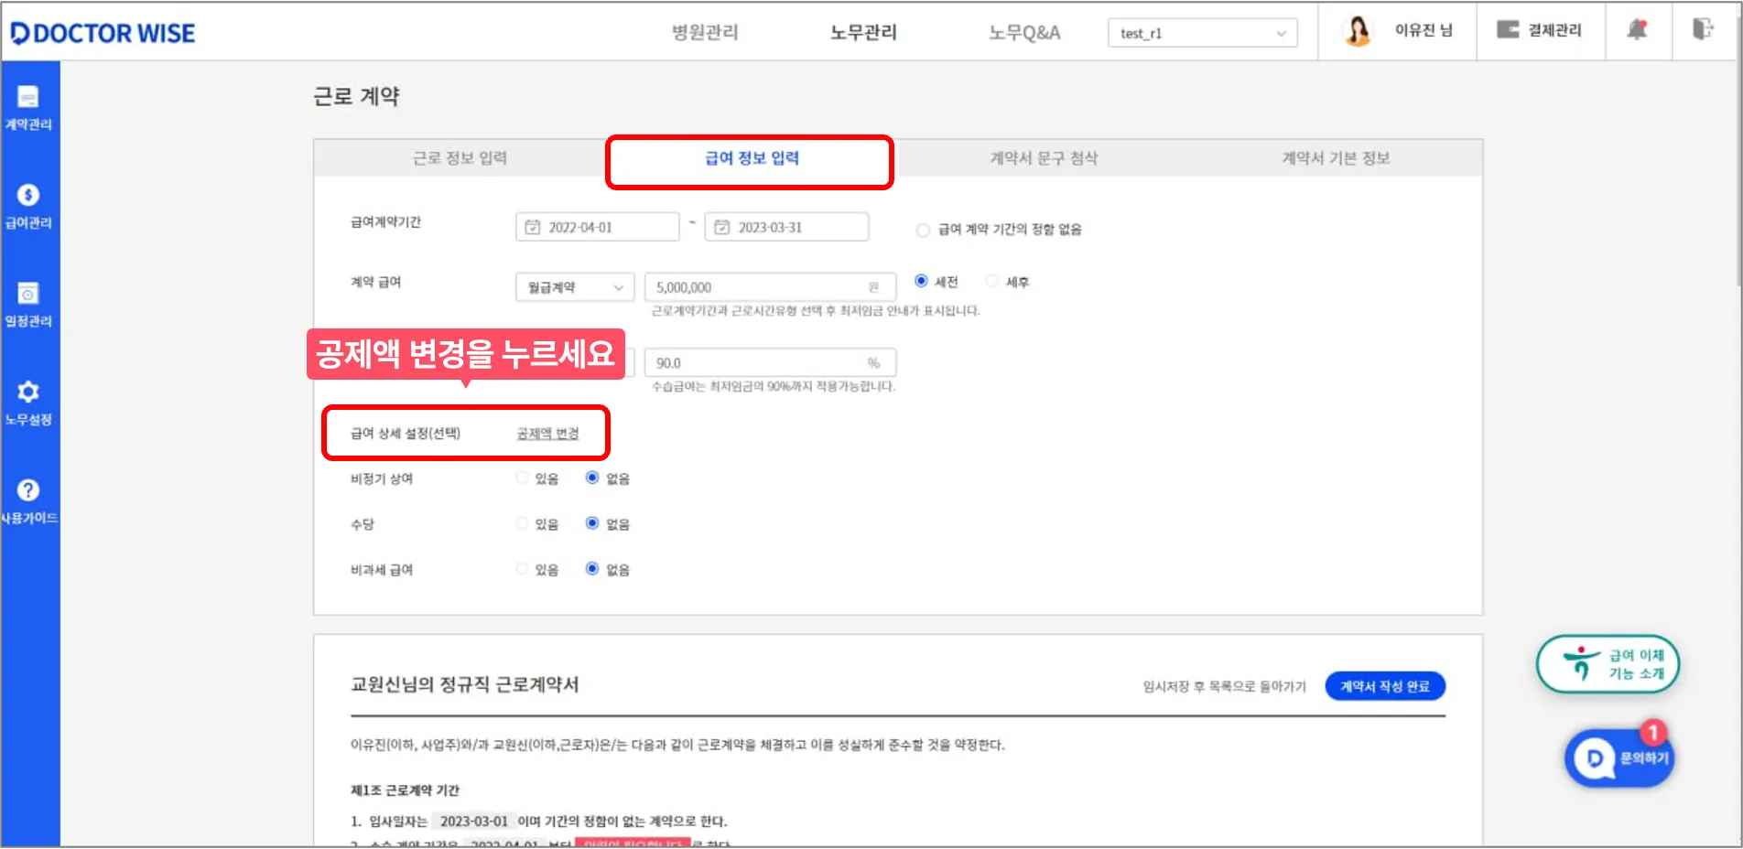Screen dimensions: 1743x849
Task: Select 급여 계약 기간의 정함 없음 option
Action: 923,230
